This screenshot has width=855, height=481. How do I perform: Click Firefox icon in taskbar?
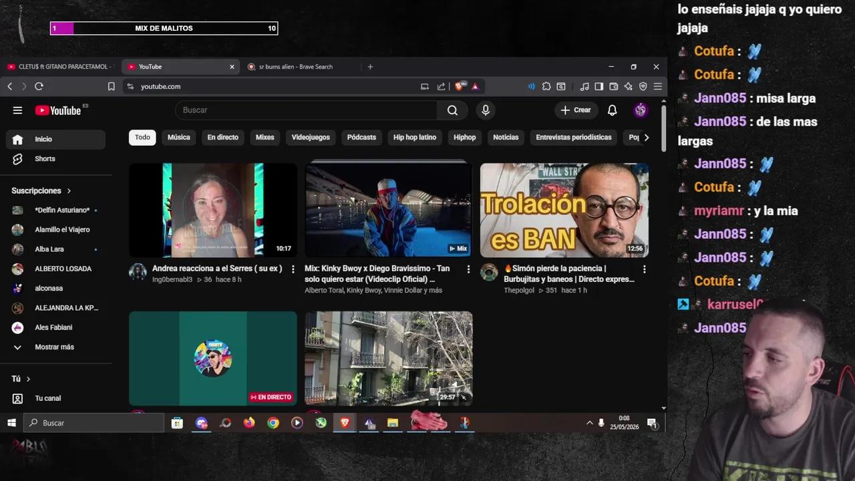coord(249,423)
